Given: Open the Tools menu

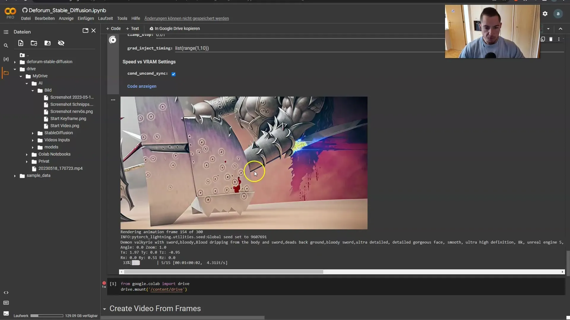Looking at the screenshot, I should coord(122,18).
